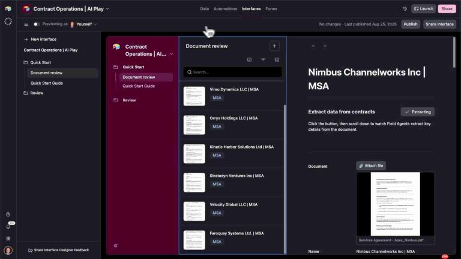Select Kinetic Harbor Solutions Ltd | MSA record
This screenshot has width=461, height=259.
(231, 153)
